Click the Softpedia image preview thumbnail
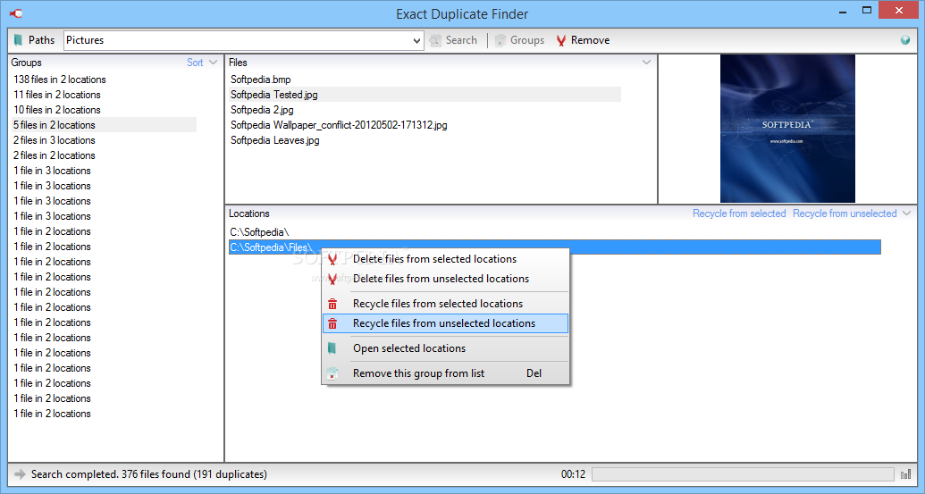Image resolution: width=925 pixels, height=494 pixels. [x=787, y=129]
